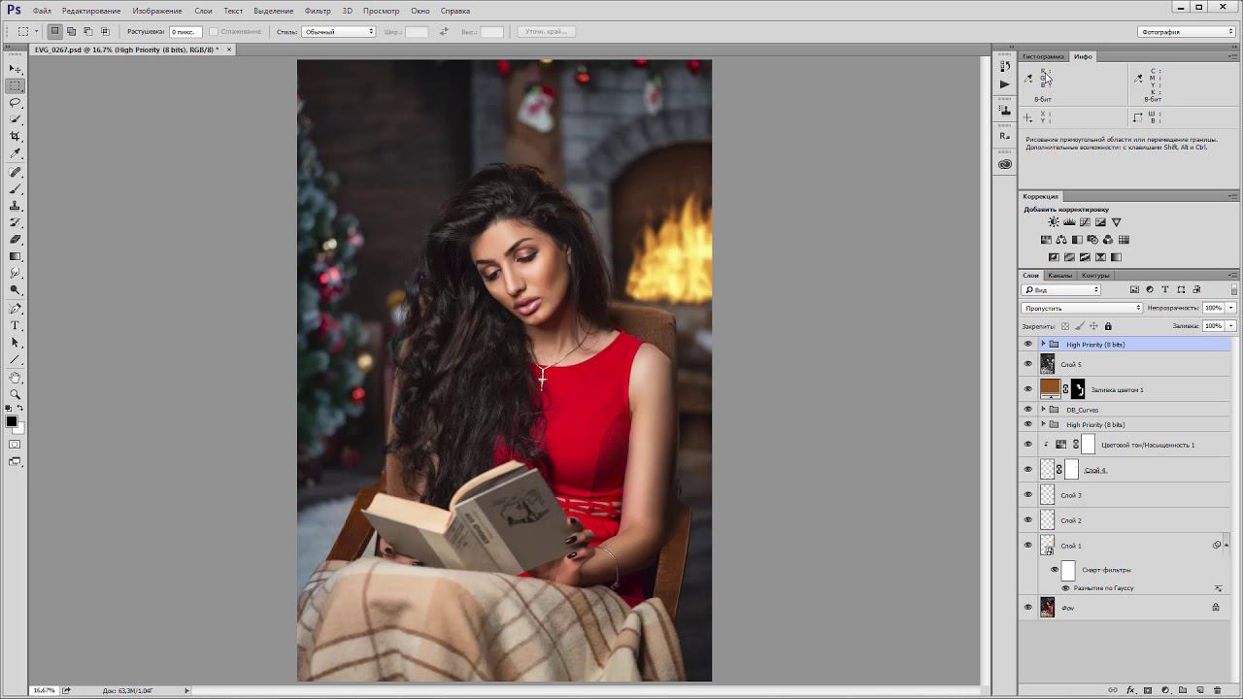Add a Brightness/Contrast adjustment
Image resolution: width=1243 pixels, height=699 pixels.
tap(1054, 222)
